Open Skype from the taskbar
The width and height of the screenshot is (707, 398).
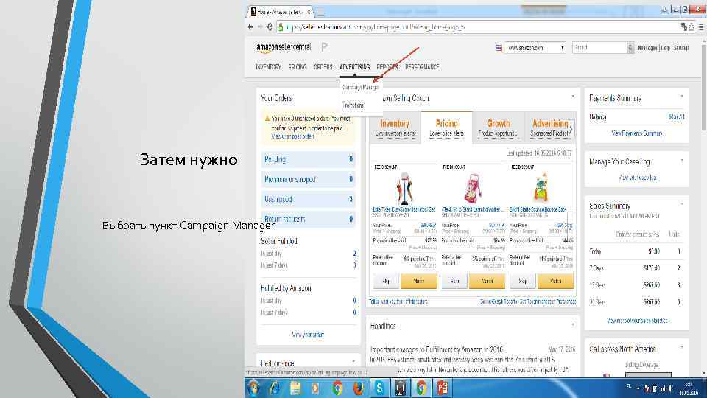pyautogui.click(x=379, y=388)
